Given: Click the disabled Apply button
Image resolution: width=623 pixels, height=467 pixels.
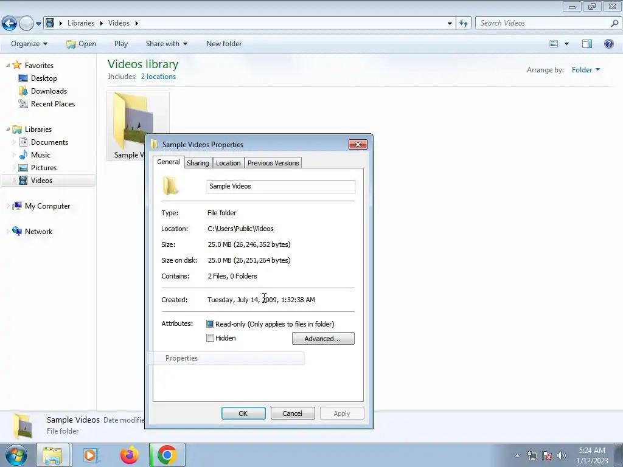Looking at the screenshot, I should pos(342,413).
